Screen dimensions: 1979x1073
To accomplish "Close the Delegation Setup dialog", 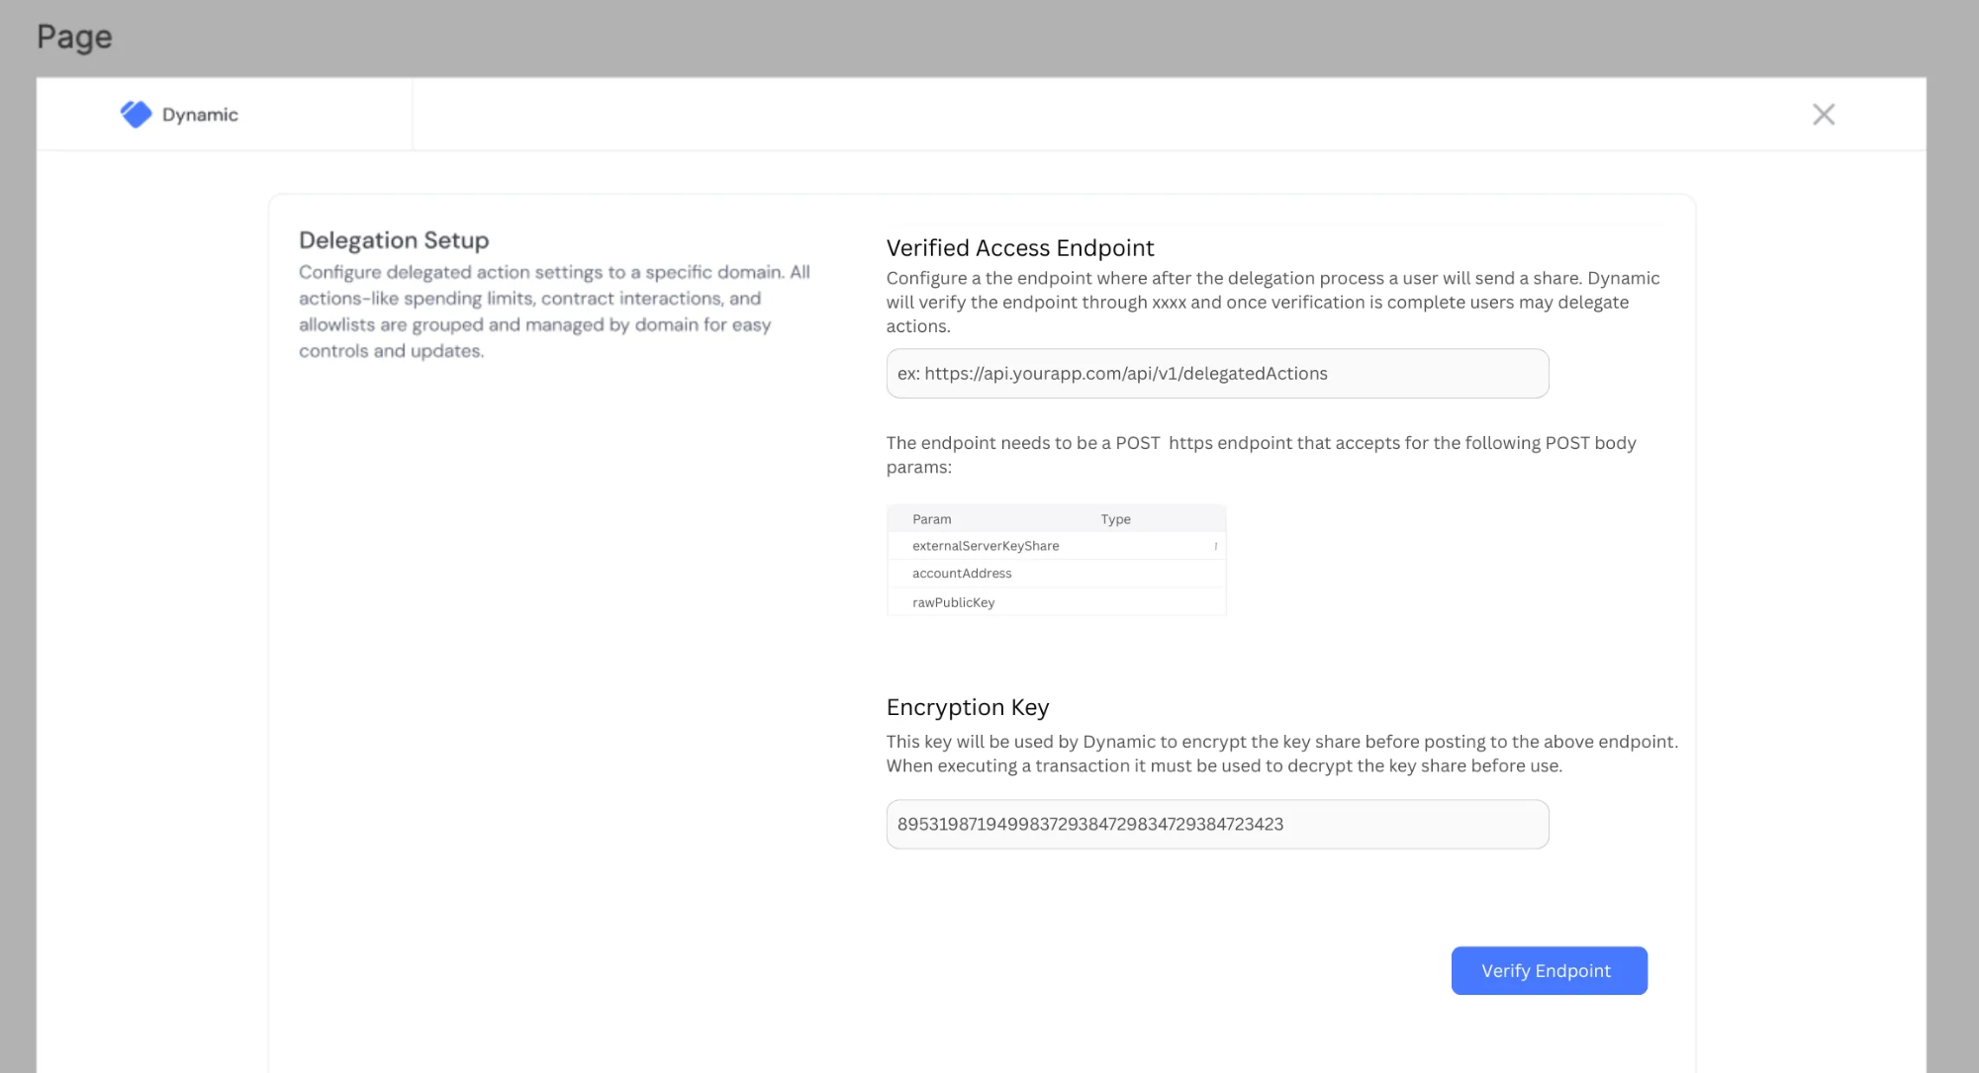I will pyautogui.click(x=1823, y=115).
